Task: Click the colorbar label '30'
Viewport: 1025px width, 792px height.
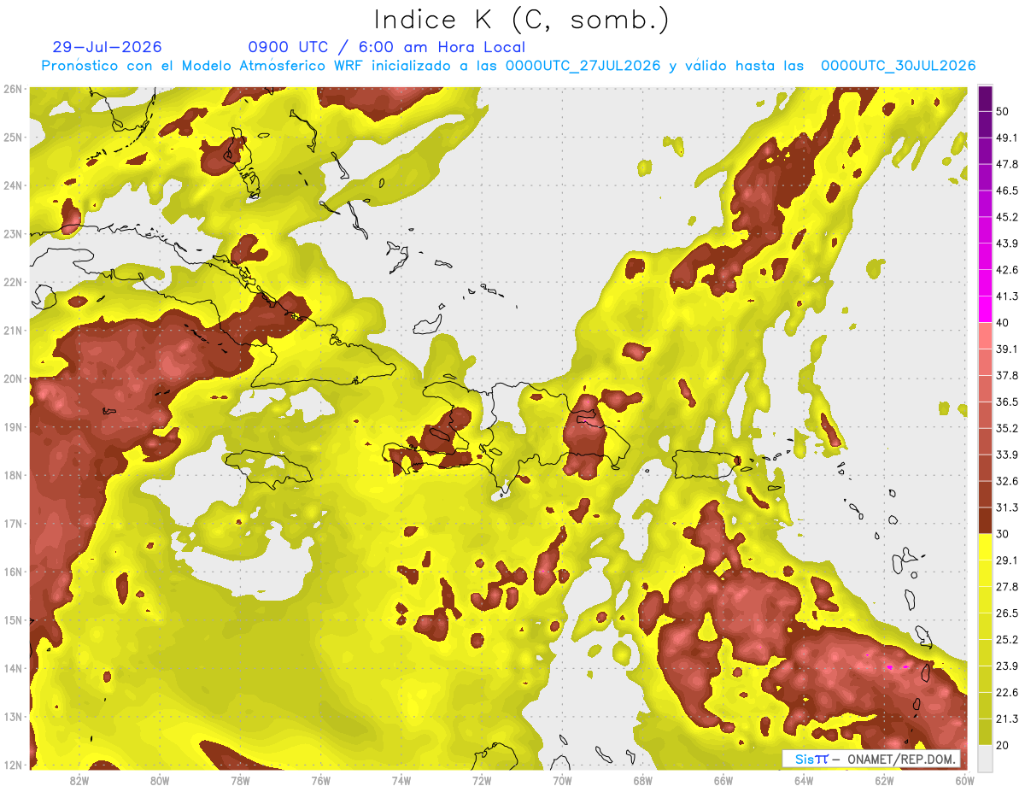Action: [1004, 534]
